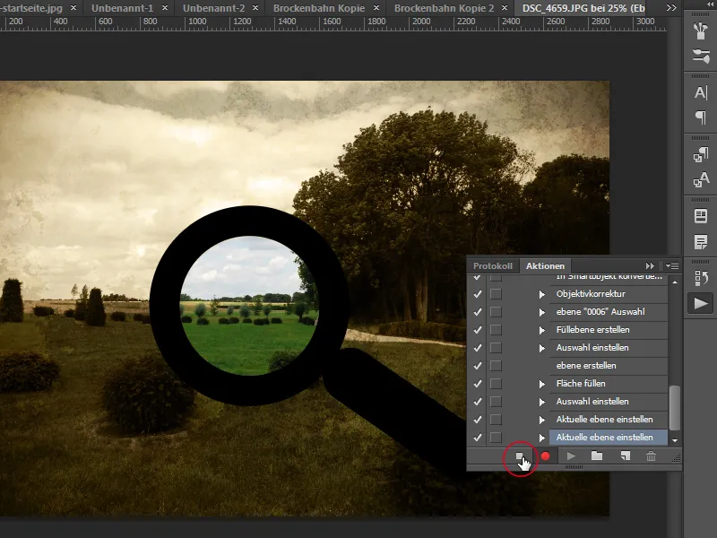Expand the non-highlighted Aktuelle ebene einstellen step
This screenshot has width=717, height=538.
click(542, 420)
